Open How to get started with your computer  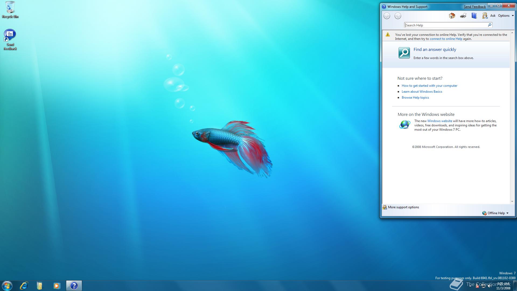429,86
